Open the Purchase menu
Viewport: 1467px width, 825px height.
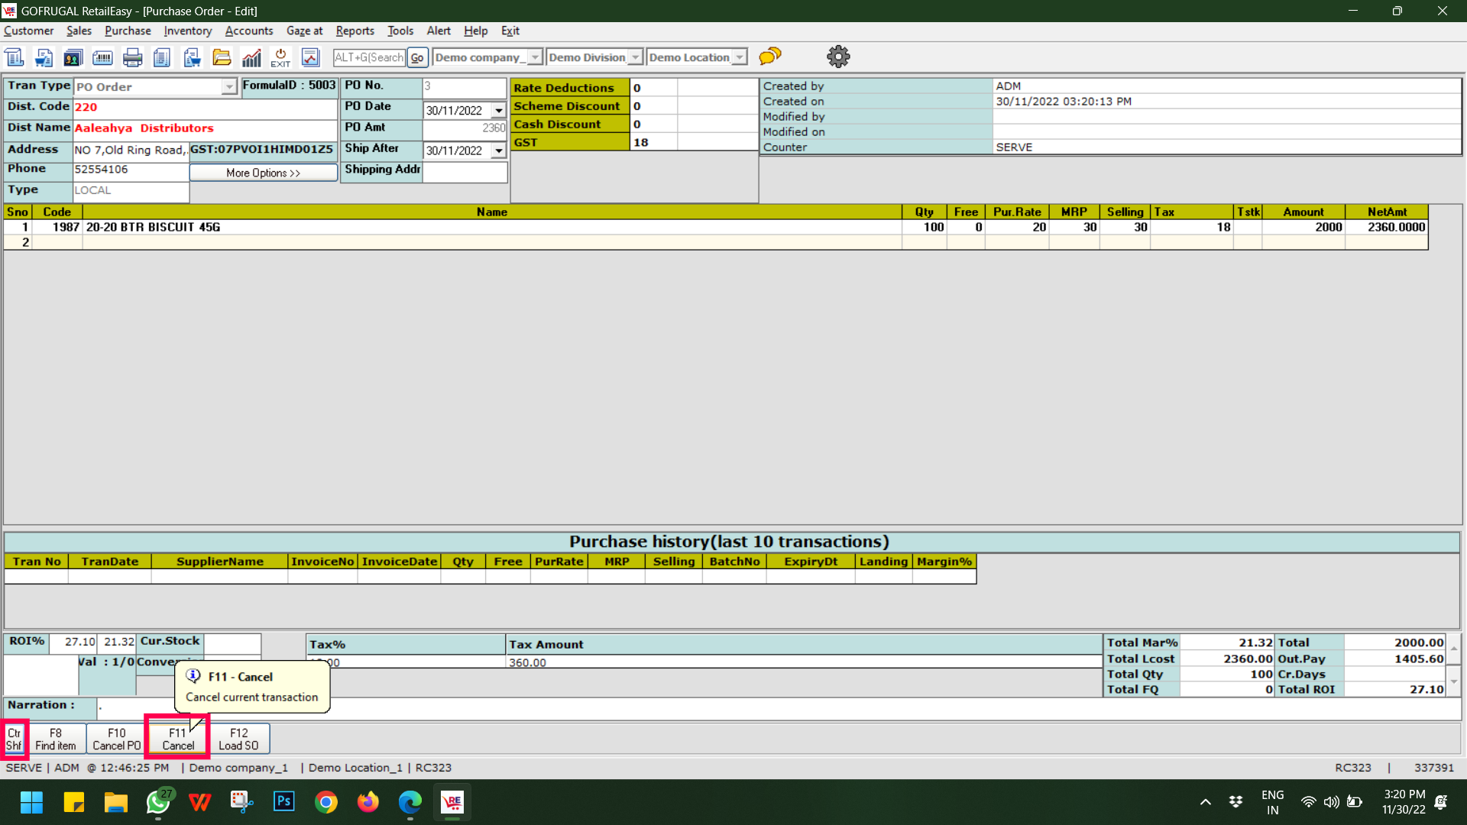[128, 31]
